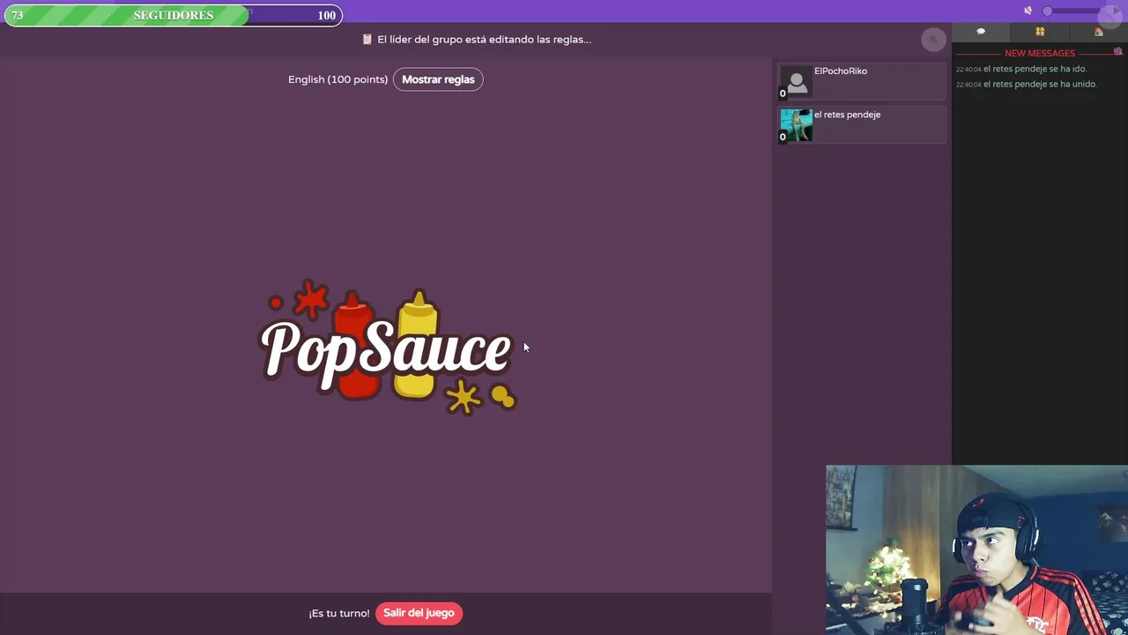Click the clipboard icon beside leader message
This screenshot has width=1128, height=635.
(x=367, y=39)
